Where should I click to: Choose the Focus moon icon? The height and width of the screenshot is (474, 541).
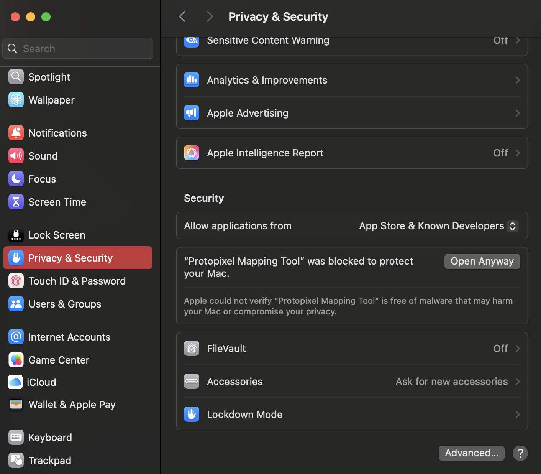click(x=16, y=179)
